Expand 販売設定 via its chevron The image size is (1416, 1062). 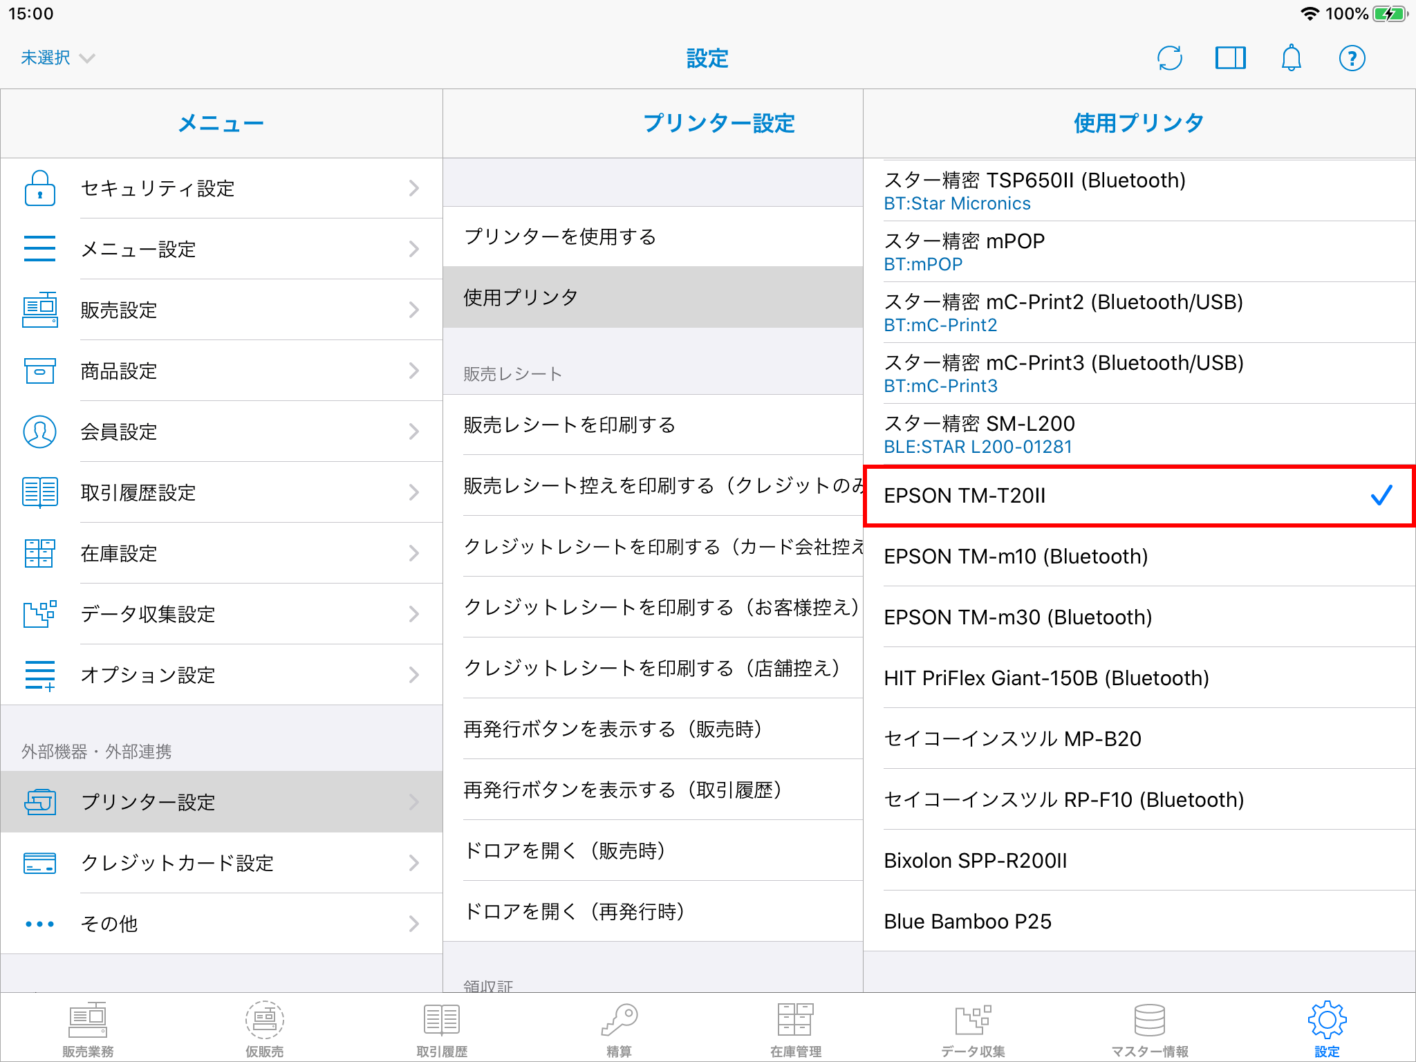414,310
